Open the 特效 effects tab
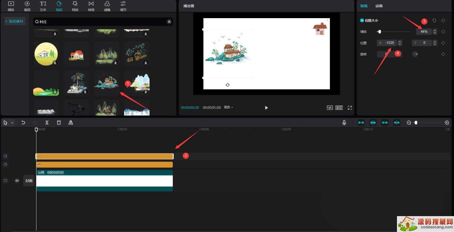 pos(75,6)
